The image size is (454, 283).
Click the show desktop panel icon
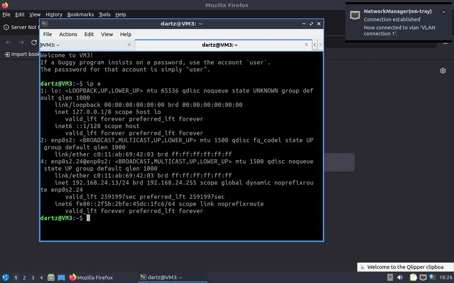click(61, 278)
